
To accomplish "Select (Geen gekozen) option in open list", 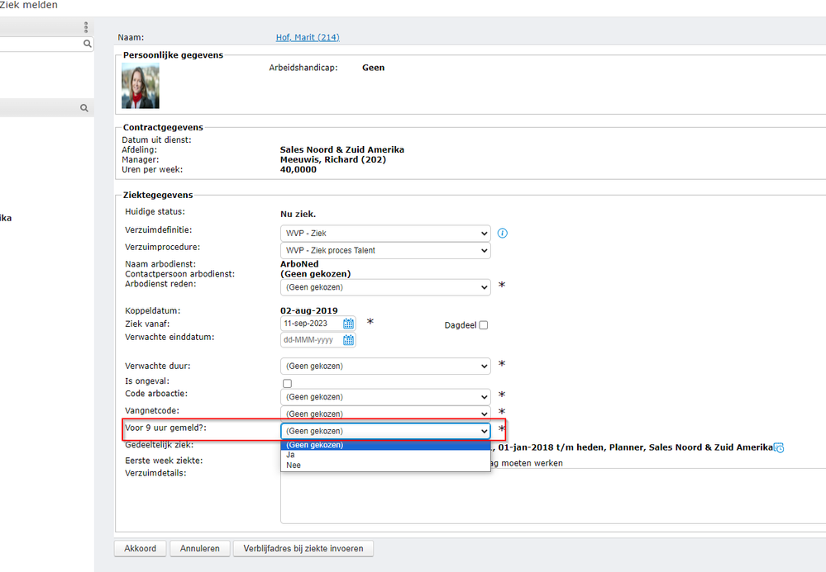I will tap(385, 445).
